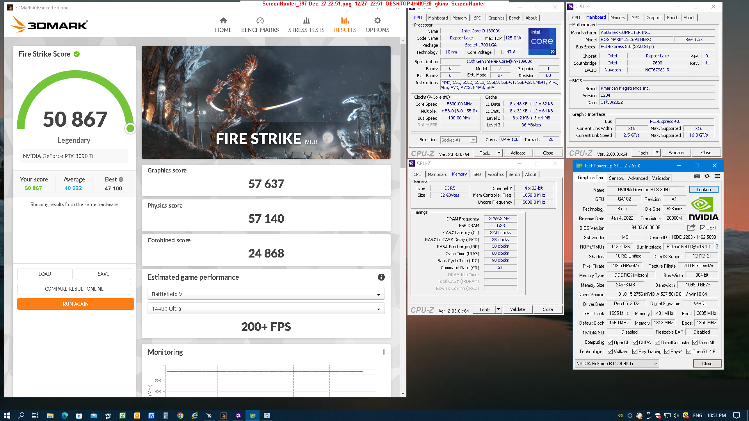Toggle the OpenGL 4.6 checkbox in GPU-Z

tap(689, 352)
